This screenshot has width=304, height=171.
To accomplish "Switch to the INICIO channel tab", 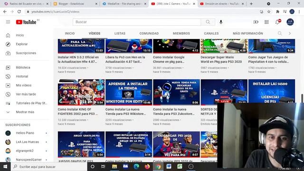I will (70, 33).
